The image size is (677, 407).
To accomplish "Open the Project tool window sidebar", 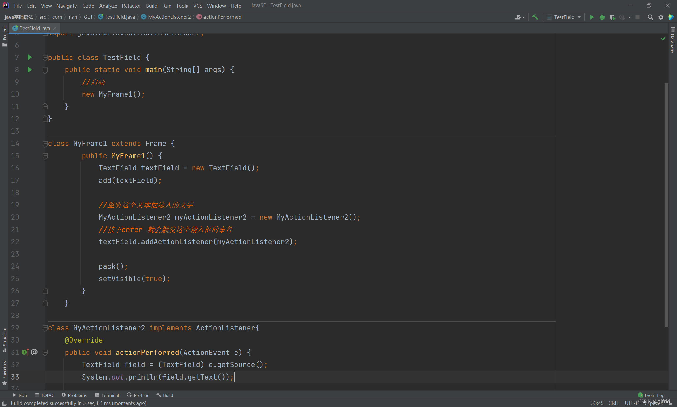I will pos(4,36).
